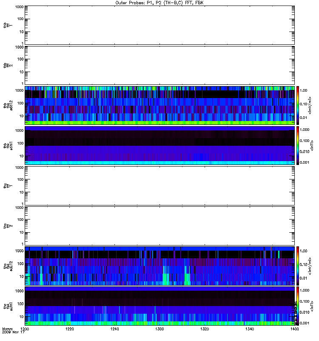Viewport: 319px width, 341px height.
Task: Click the <|mV/m|> unit label of thc edc12 color bar
Action: coord(310,266)
